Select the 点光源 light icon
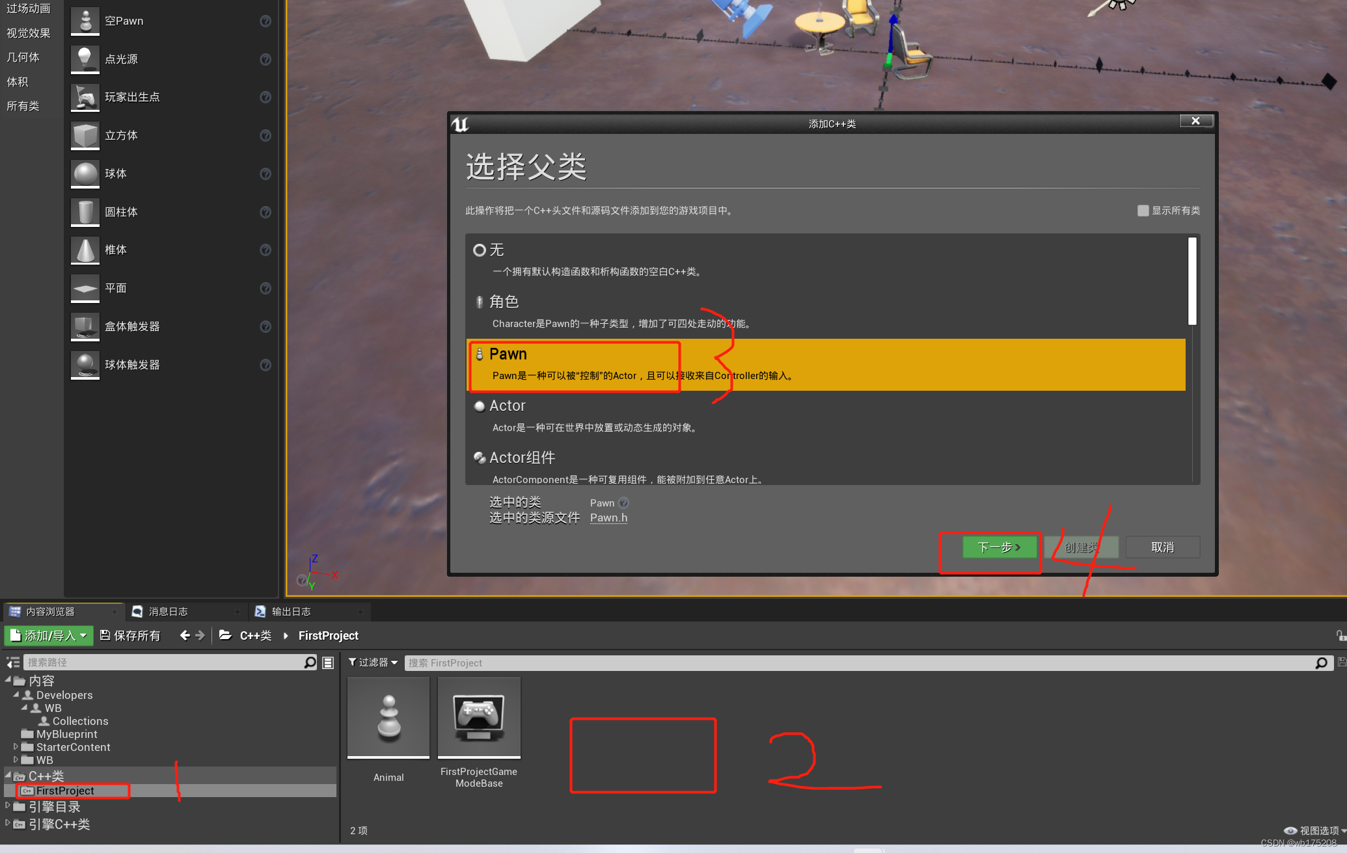 pos(85,59)
